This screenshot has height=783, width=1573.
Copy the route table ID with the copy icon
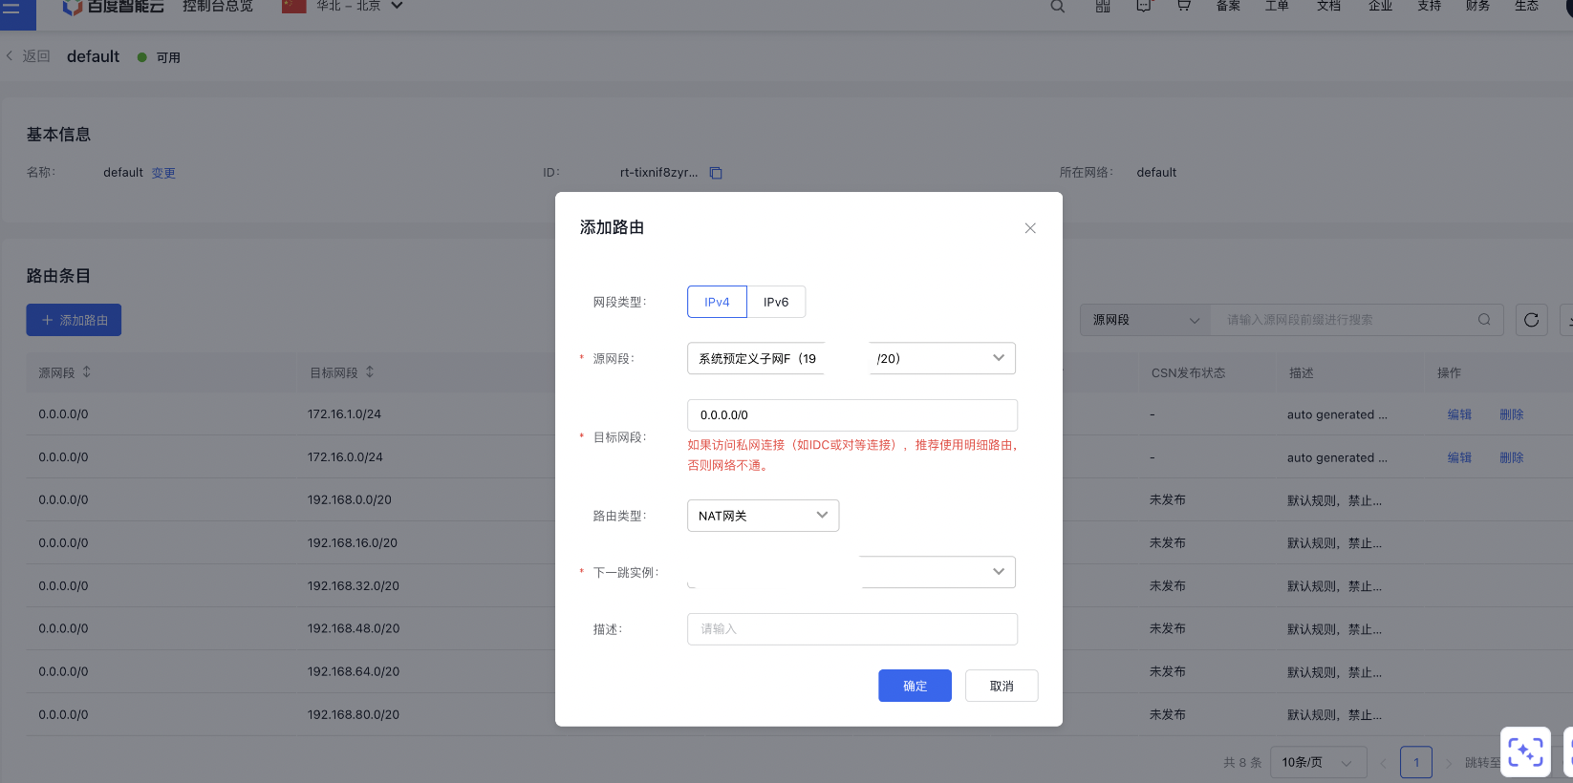tap(716, 173)
